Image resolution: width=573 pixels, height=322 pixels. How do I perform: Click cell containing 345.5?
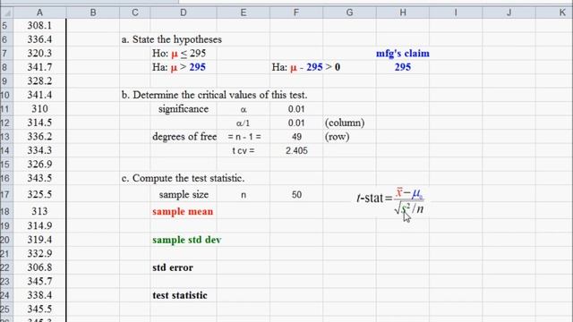pos(39,309)
